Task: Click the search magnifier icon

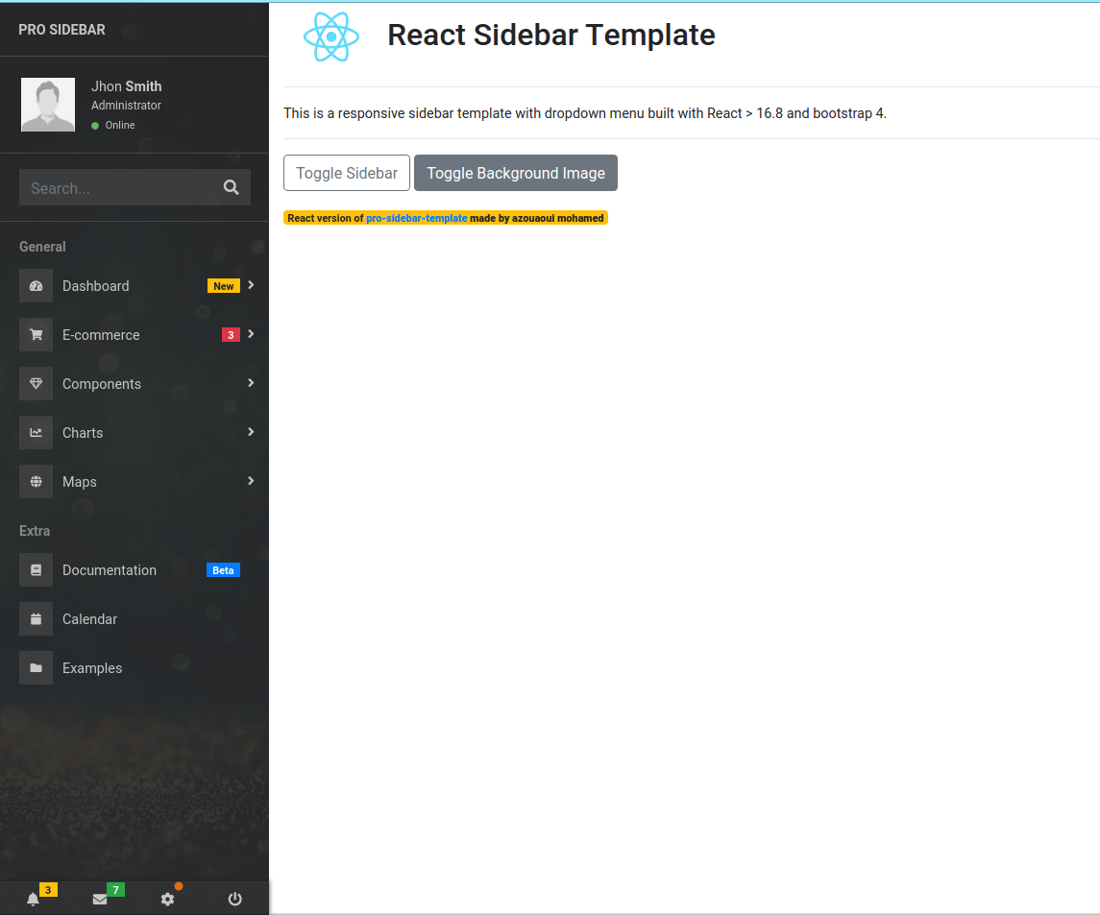Action: point(231,187)
